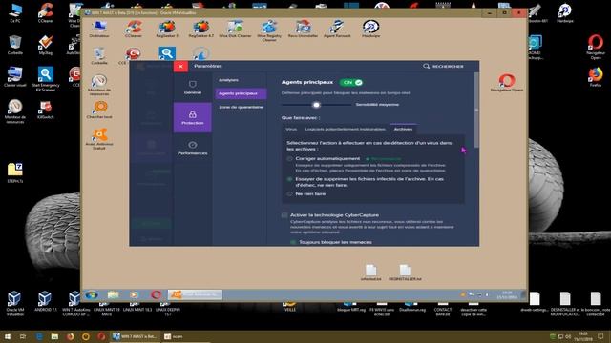Open the Général settings section
Screen dimensions: 611x343
(x=193, y=88)
